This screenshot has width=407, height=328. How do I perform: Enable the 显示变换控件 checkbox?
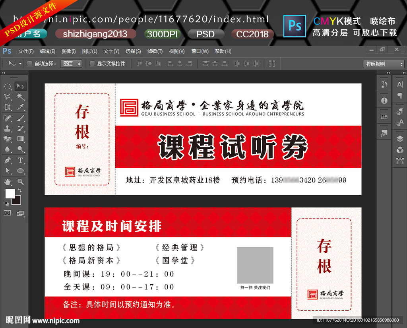tap(92, 63)
